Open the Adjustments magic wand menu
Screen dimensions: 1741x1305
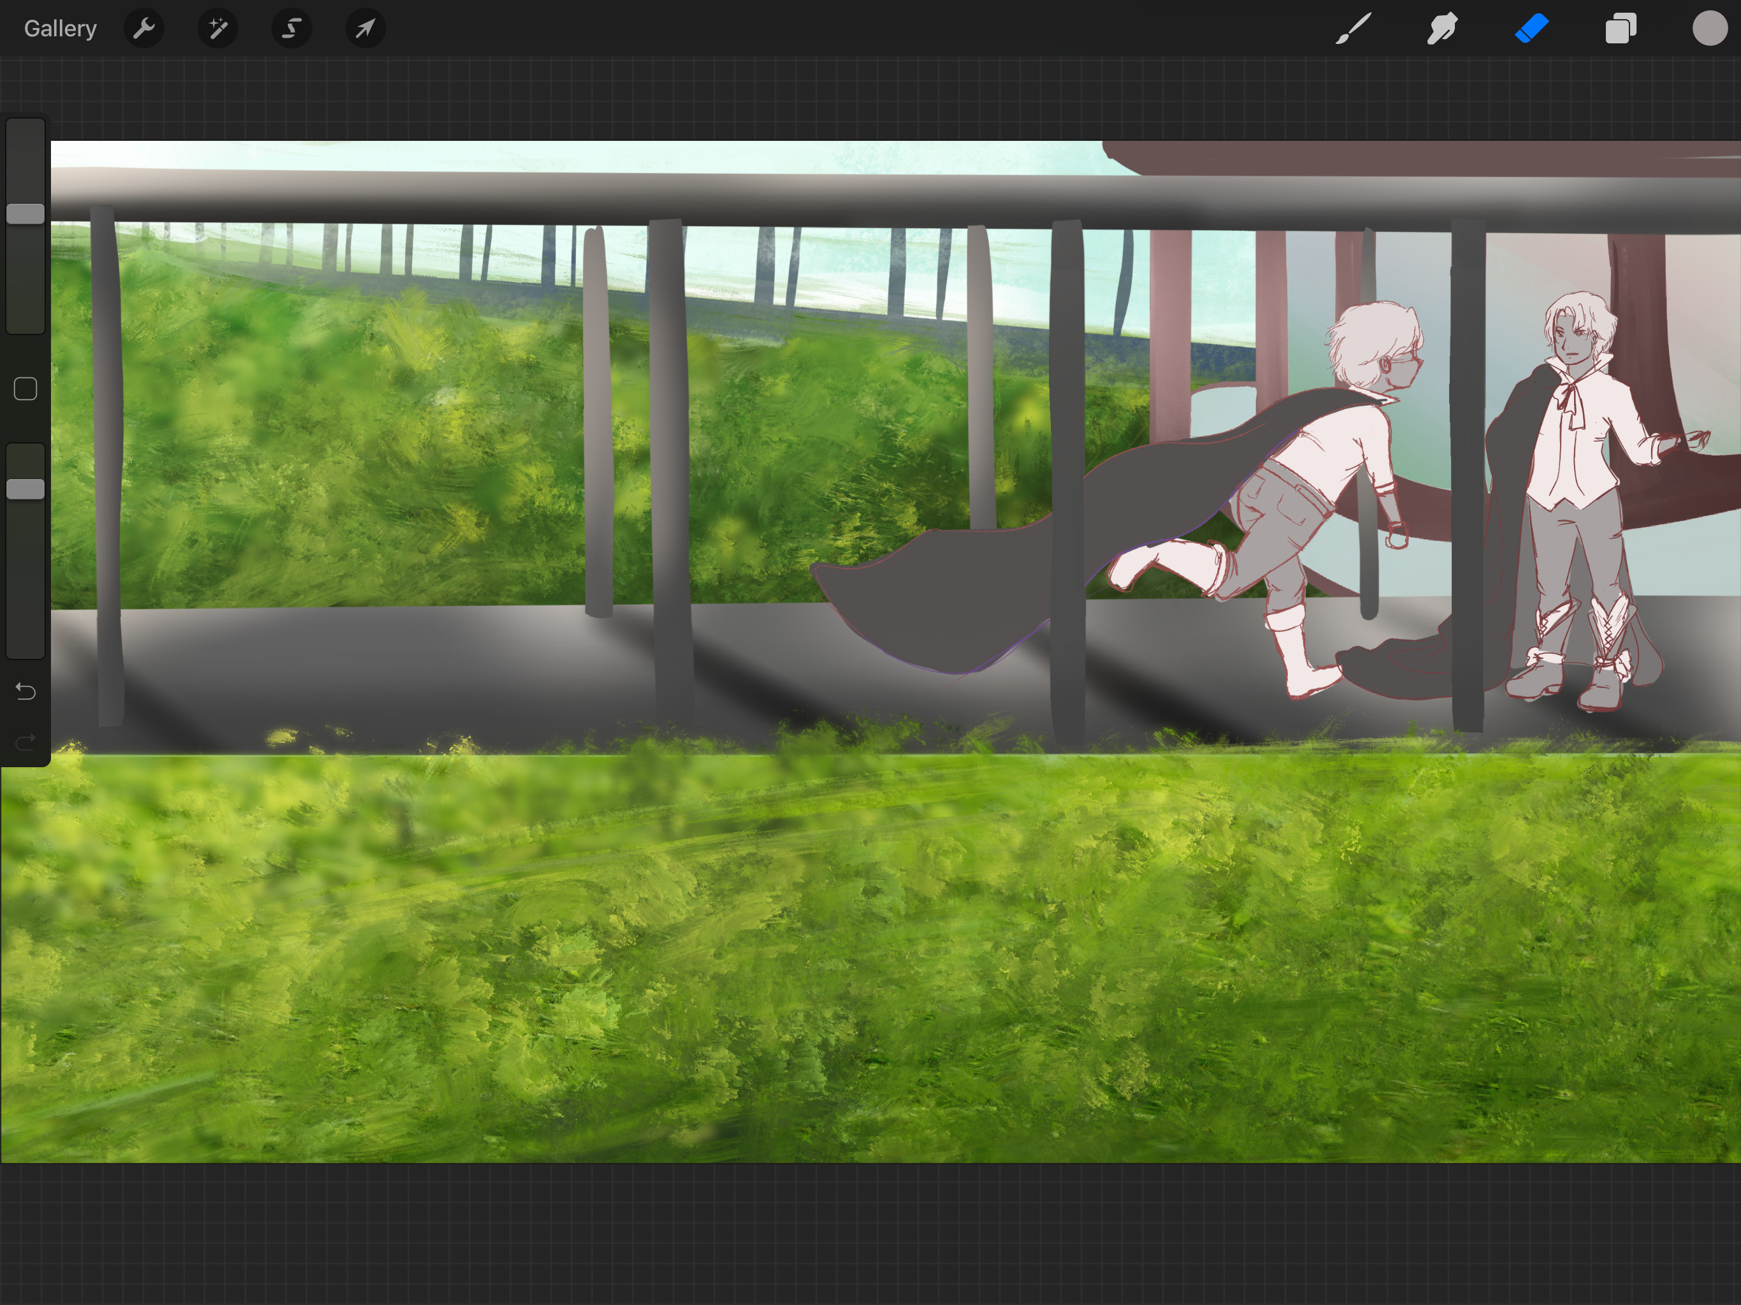[218, 29]
